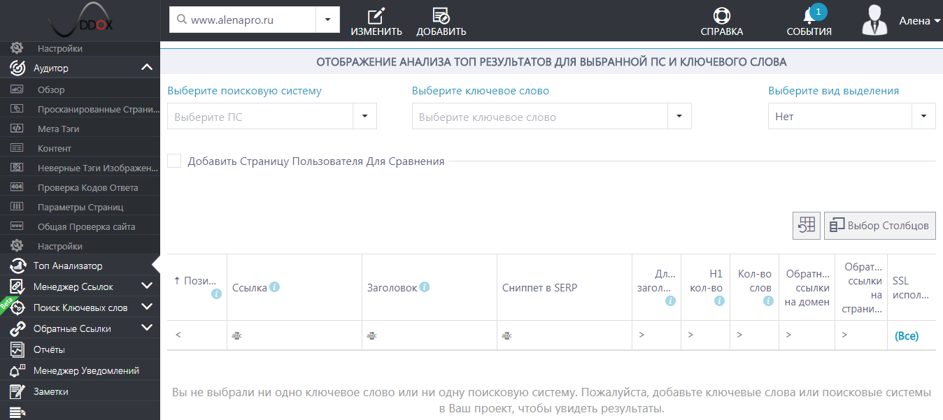The image size is (943, 420).
Task: Open the keyword selection dropdown
Action: (679, 117)
